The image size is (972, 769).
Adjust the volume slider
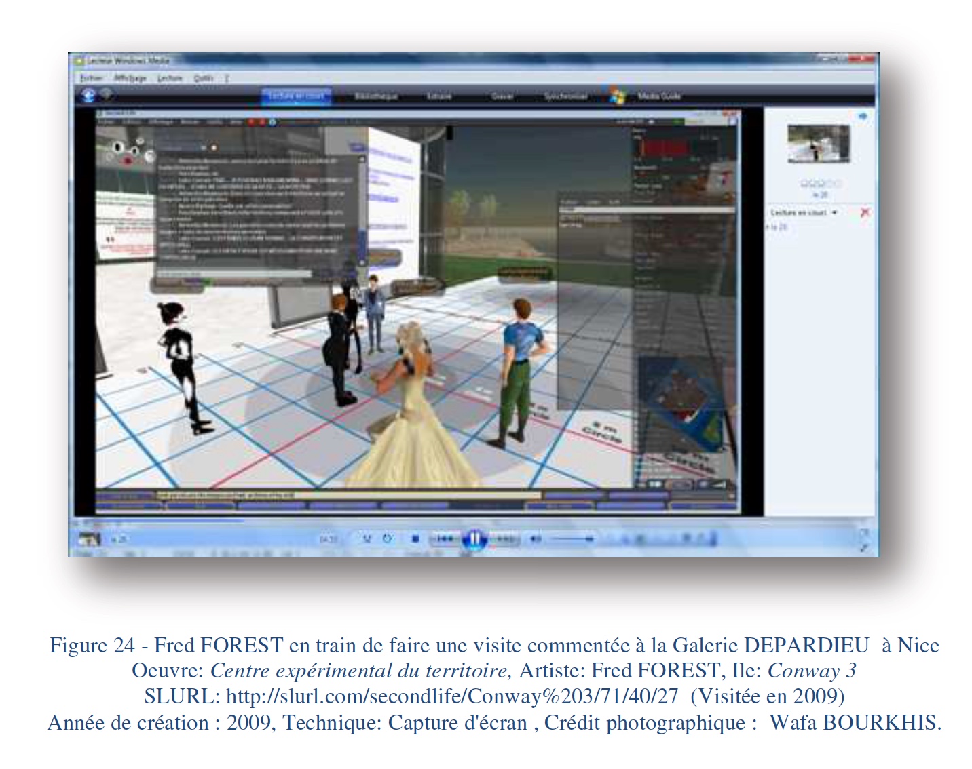[x=572, y=539]
